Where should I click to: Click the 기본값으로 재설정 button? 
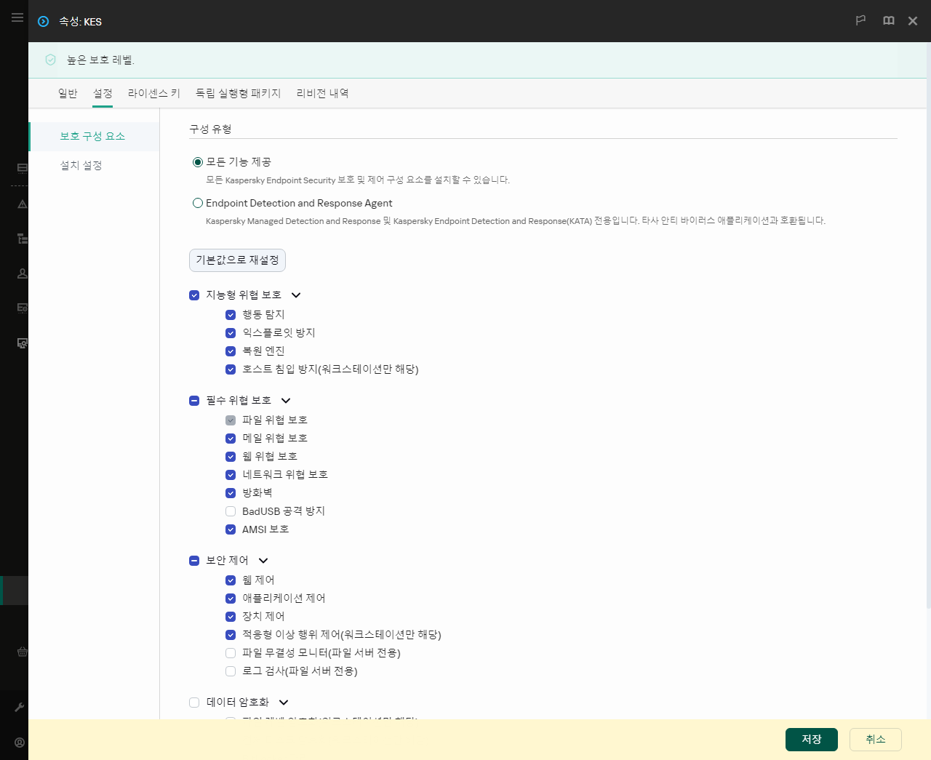(x=237, y=260)
